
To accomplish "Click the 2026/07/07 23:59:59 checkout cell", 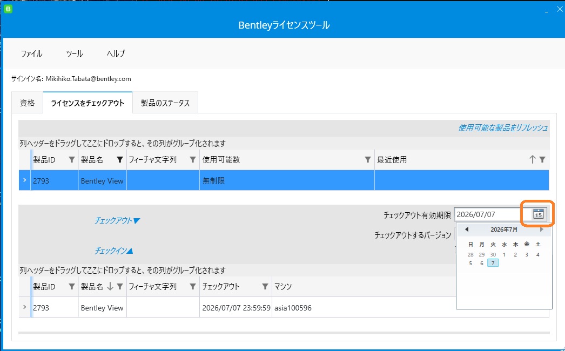I will pyautogui.click(x=236, y=308).
